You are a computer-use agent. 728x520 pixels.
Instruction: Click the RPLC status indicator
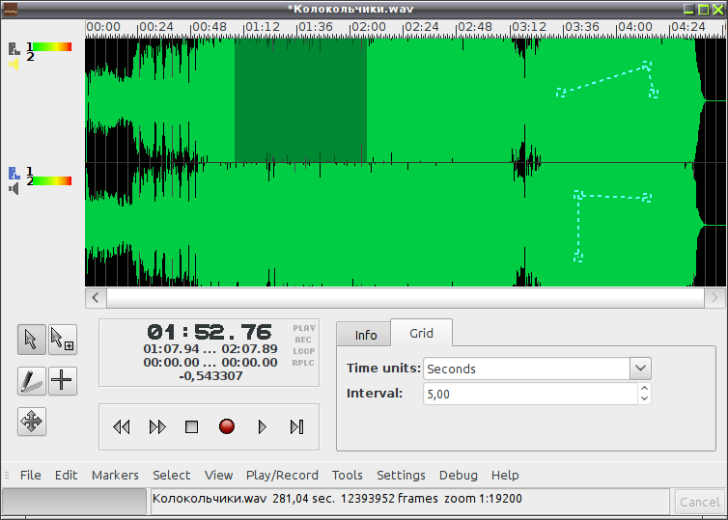[303, 363]
